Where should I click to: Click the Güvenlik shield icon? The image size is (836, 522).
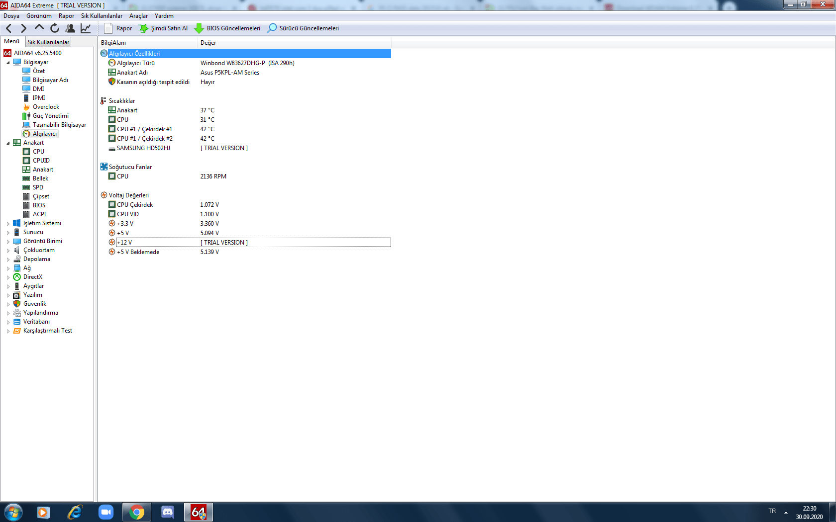(17, 304)
